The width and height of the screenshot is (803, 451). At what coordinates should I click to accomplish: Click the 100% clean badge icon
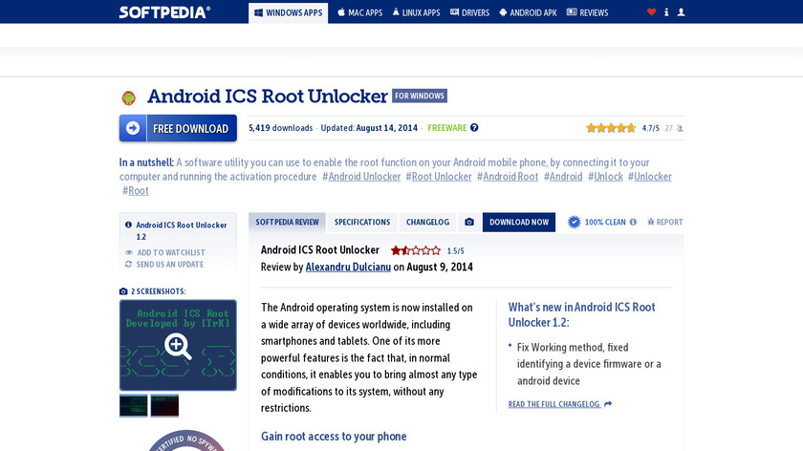point(575,222)
